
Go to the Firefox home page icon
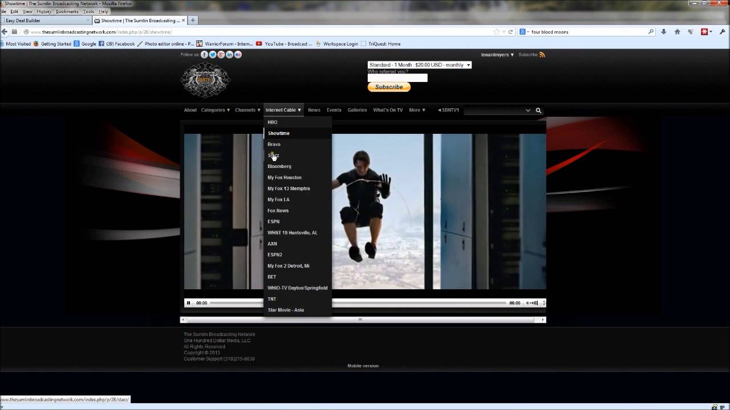point(677,32)
